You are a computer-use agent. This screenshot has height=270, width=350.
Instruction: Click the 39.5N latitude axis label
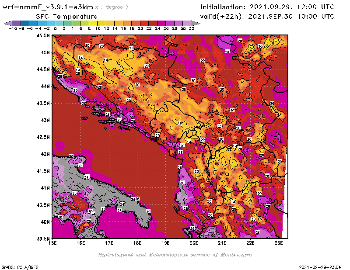pos(43,239)
